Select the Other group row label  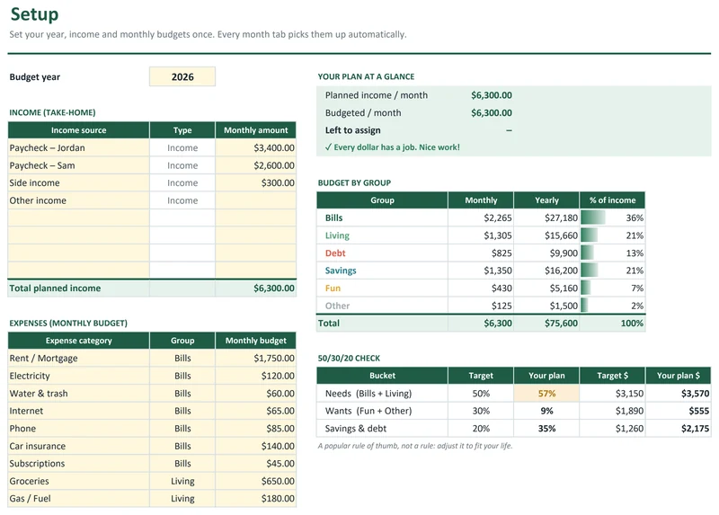coord(337,306)
